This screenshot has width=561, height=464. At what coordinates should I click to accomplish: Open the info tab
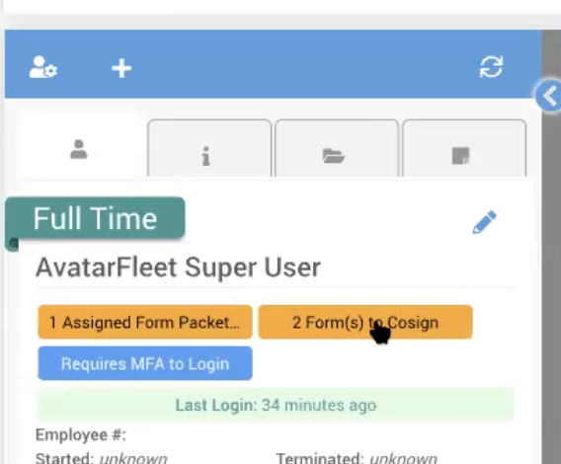click(209, 148)
